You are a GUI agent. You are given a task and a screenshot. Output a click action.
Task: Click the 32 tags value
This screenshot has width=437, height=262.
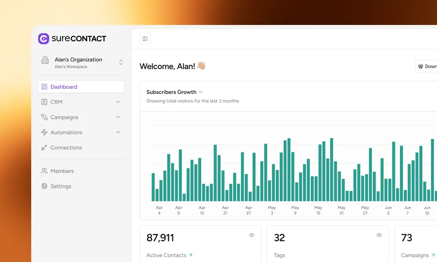279,238
